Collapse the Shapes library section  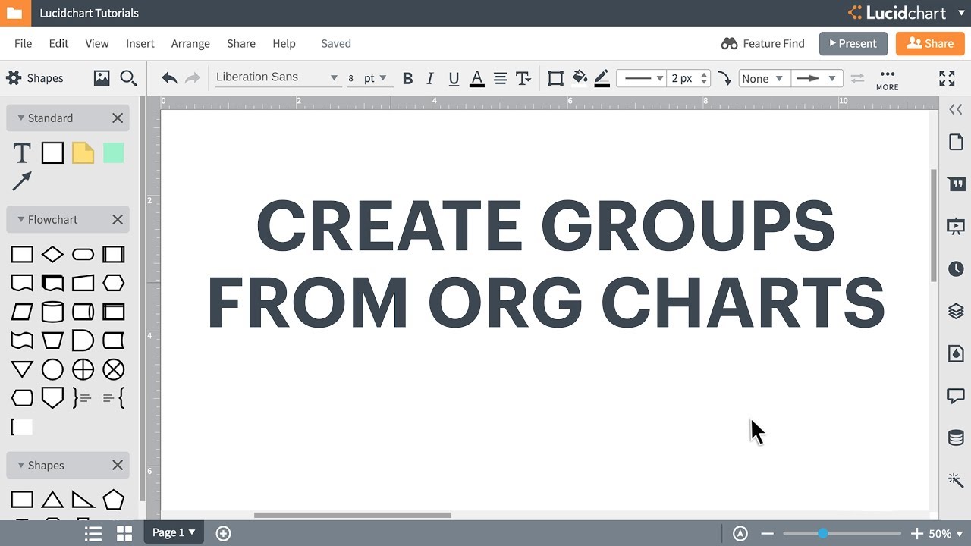[x=21, y=465]
